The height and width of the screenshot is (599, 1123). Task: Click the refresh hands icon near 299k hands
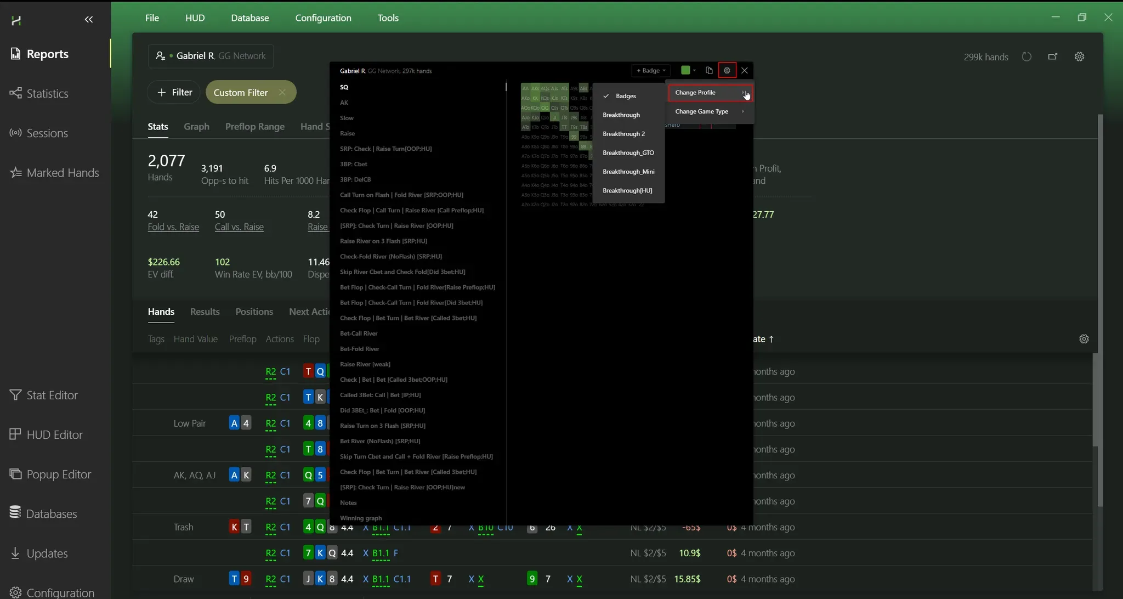click(1026, 56)
